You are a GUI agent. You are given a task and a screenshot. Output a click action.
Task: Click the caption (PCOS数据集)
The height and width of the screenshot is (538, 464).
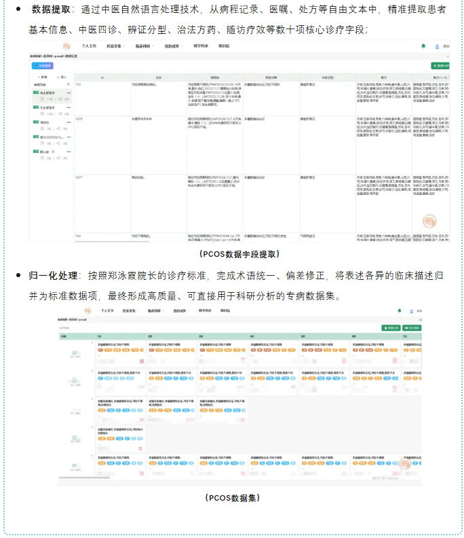233,498
